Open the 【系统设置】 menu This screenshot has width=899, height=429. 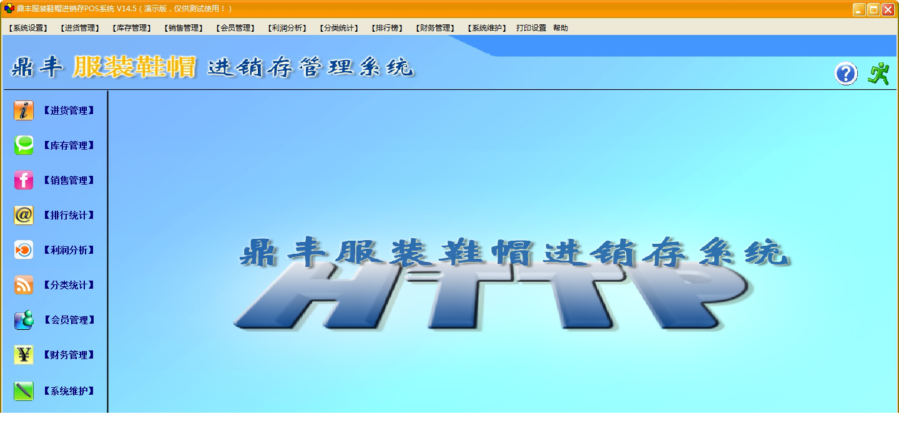[x=28, y=28]
